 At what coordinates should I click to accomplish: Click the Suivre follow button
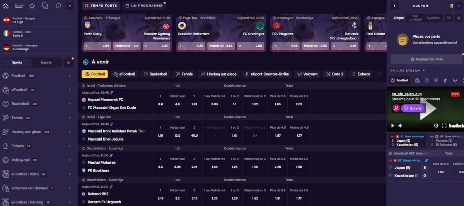click(413, 108)
